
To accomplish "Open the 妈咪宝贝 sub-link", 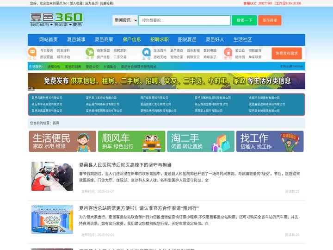I will coord(193,57).
